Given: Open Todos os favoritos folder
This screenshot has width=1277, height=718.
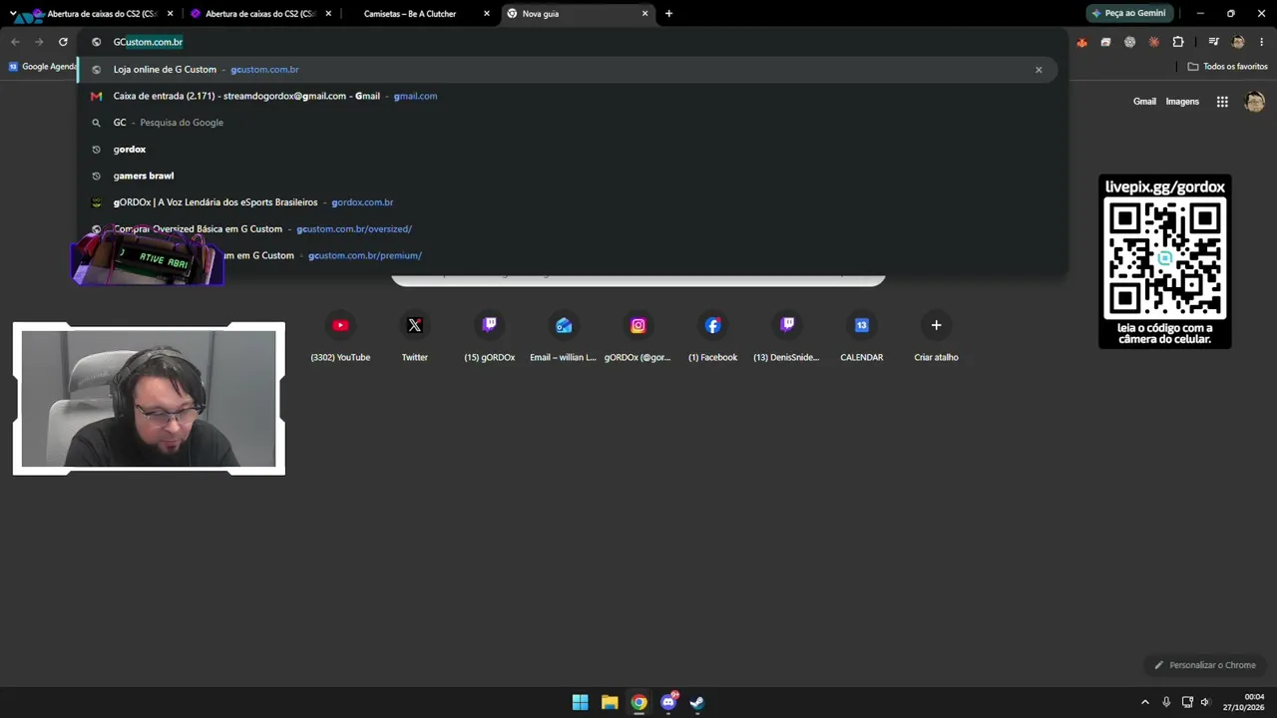Looking at the screenshot, I should tap(1227, 67).
